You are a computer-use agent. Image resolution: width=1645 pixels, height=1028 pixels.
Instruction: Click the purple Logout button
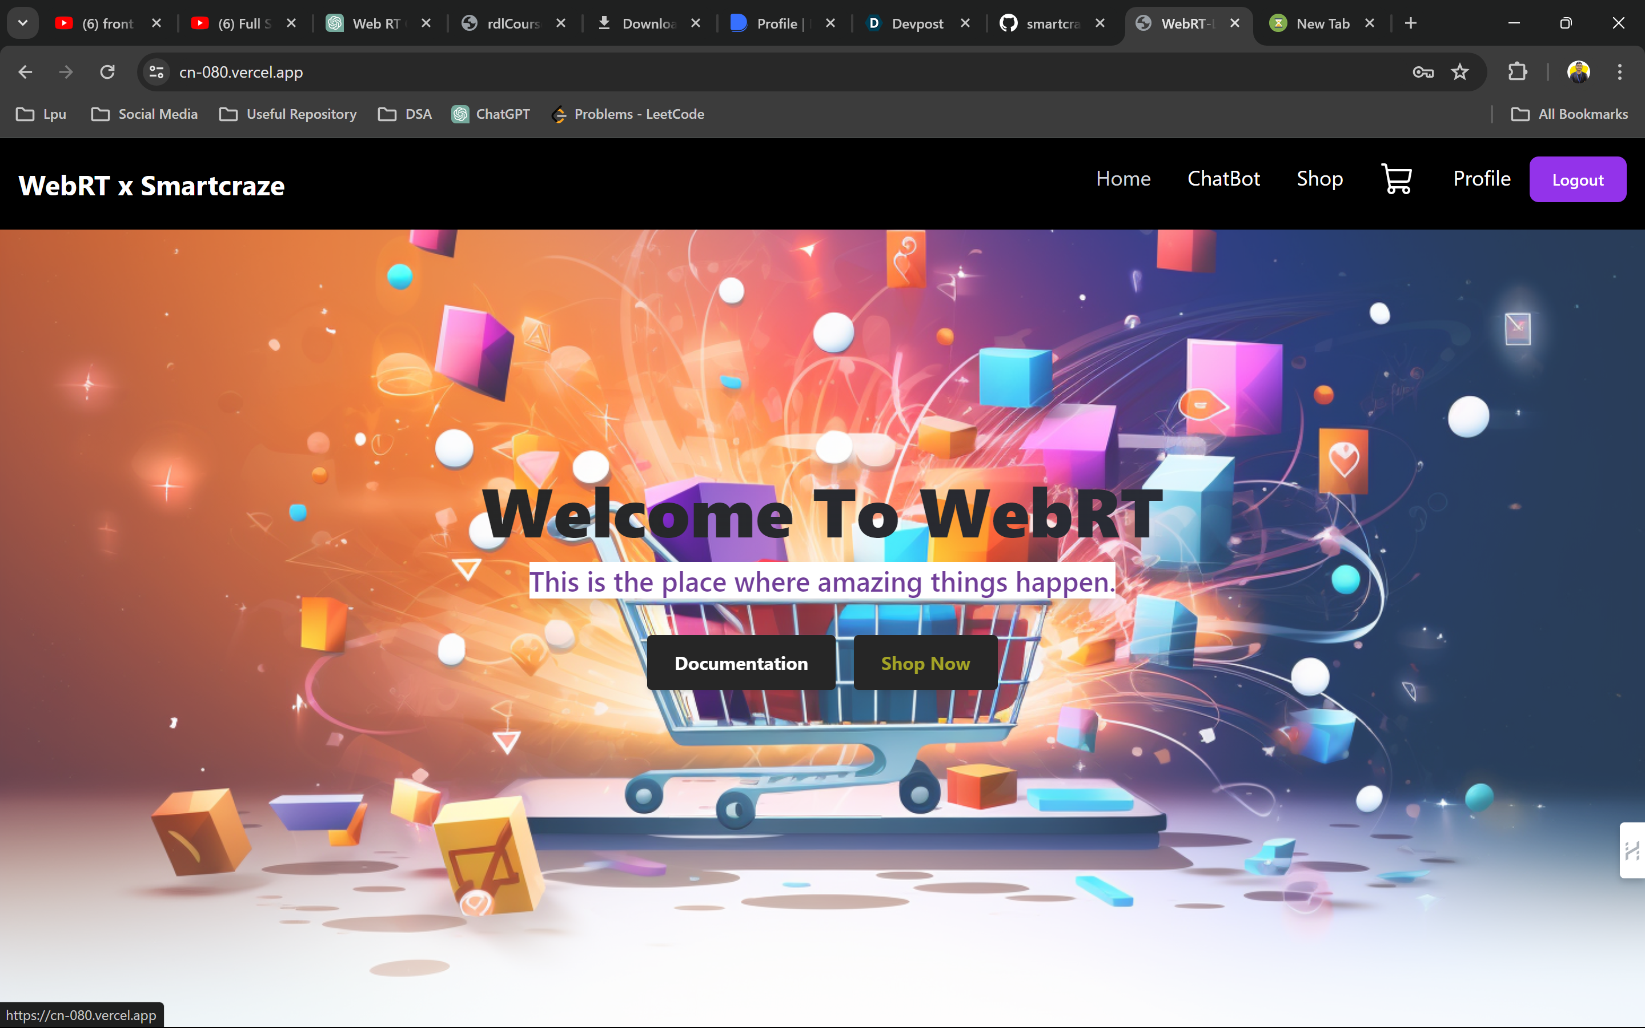coord(1577,180)
